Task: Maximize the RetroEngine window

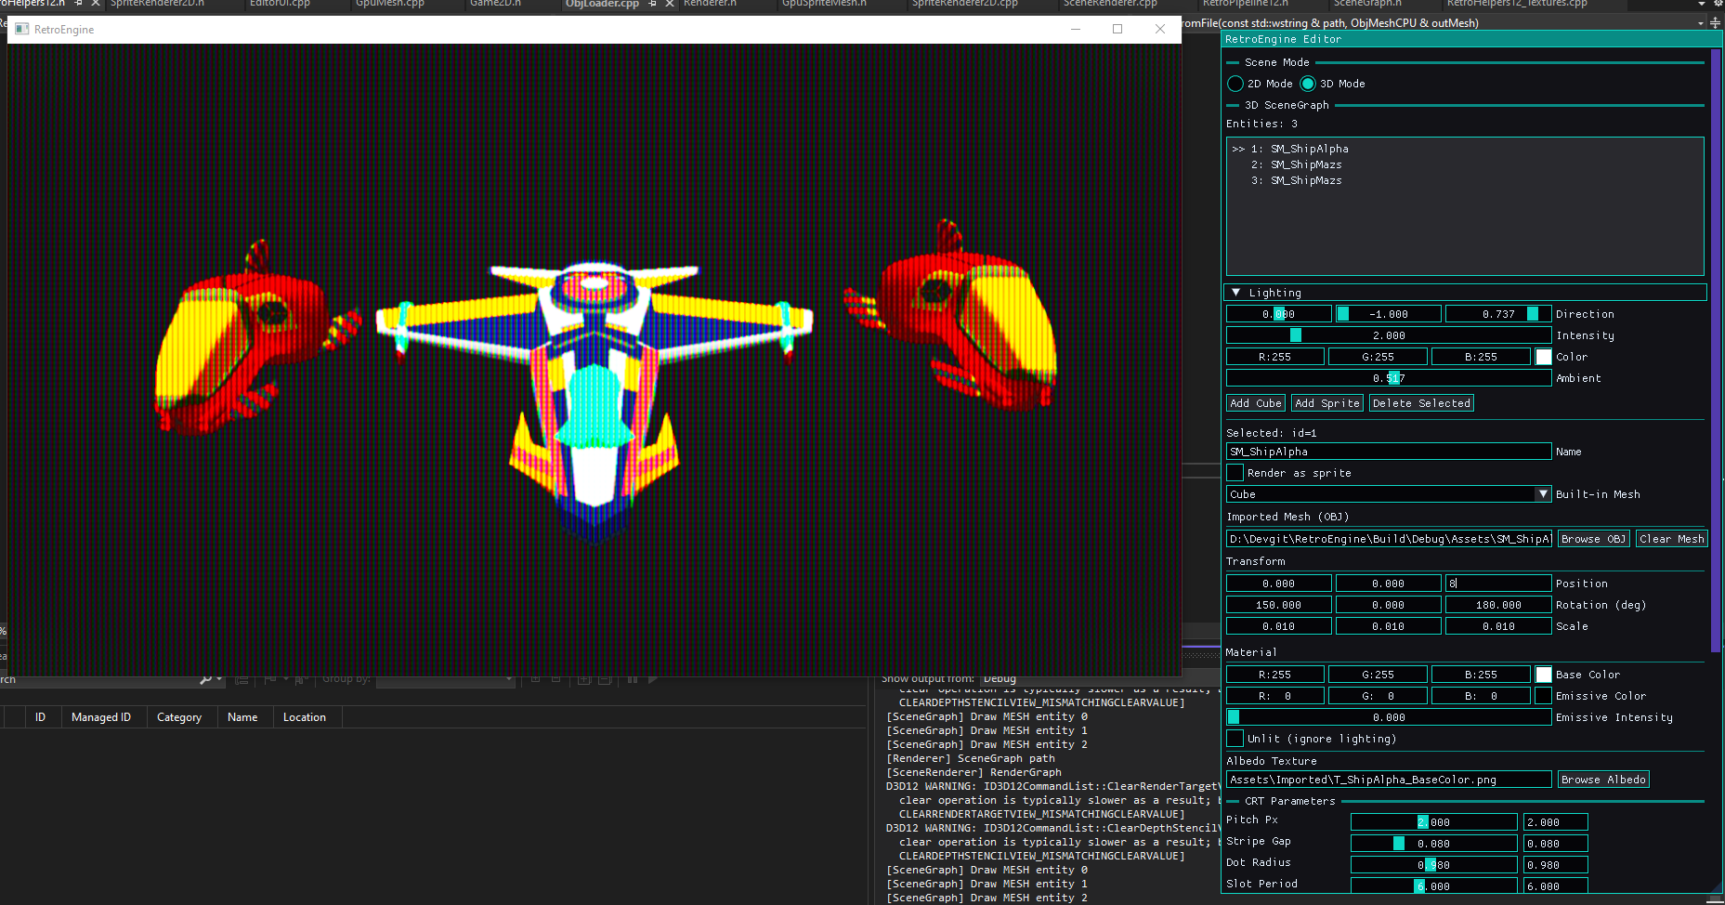Action: (1117, 30)
